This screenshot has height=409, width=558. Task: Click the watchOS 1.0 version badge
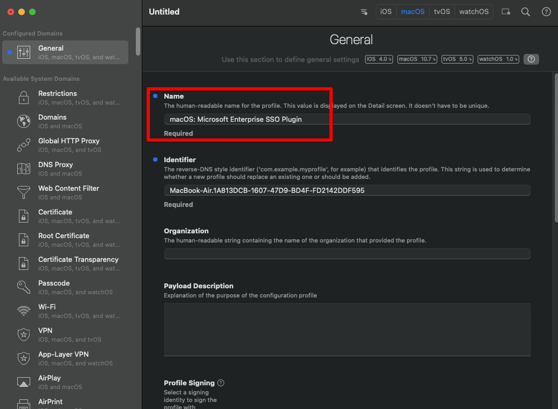[498, 59]
